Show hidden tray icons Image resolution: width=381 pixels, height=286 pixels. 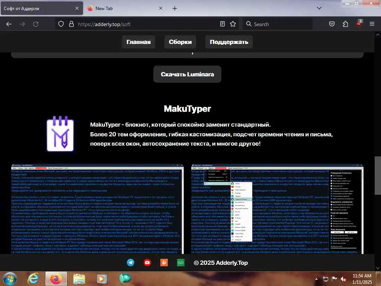coord(316,279)
